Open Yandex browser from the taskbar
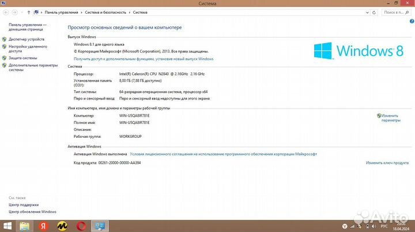Screen dimensions: 415x232 44,226
